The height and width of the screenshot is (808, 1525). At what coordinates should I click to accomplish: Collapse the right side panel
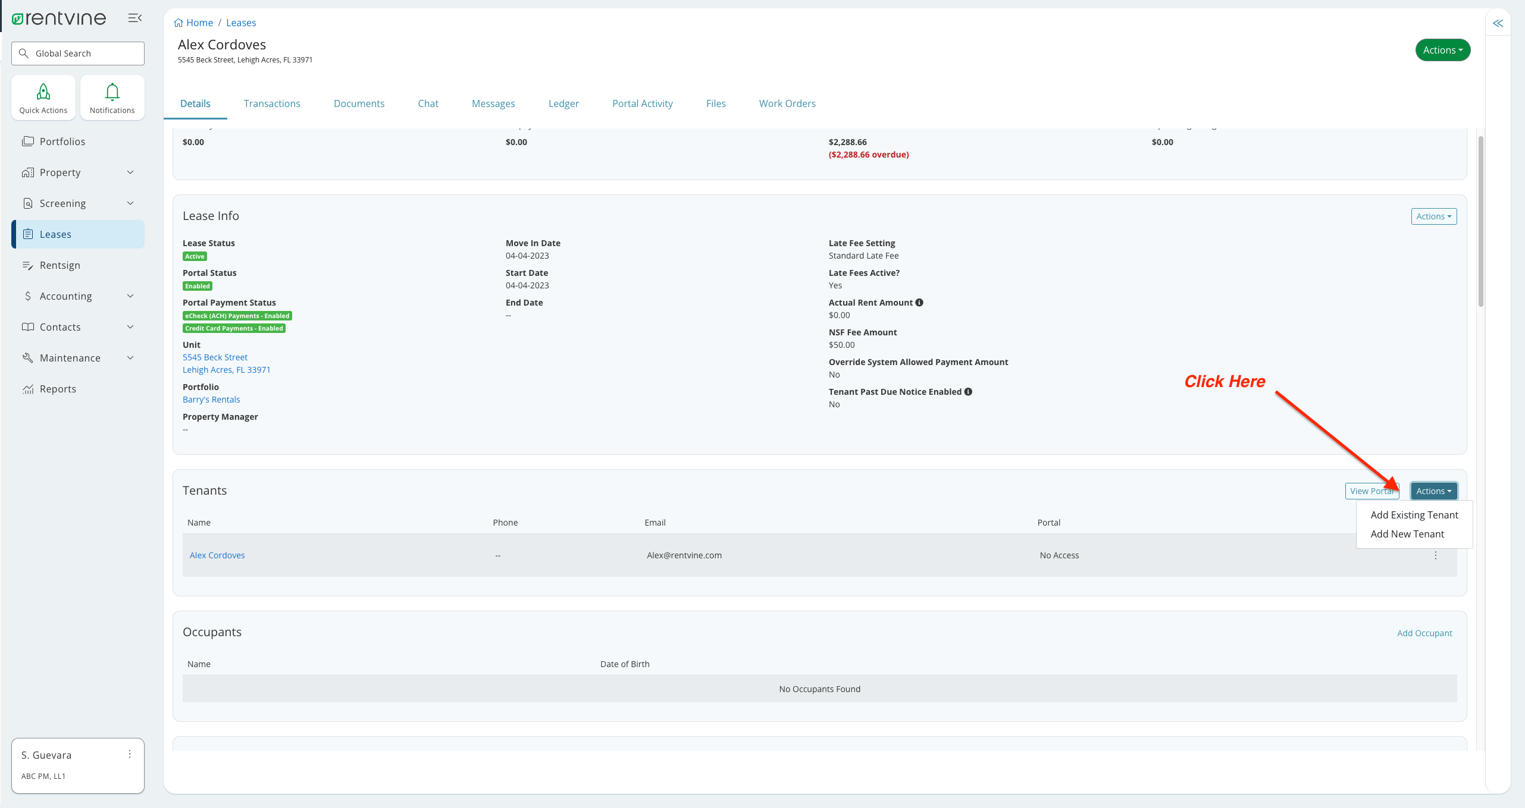(1499, 23)
